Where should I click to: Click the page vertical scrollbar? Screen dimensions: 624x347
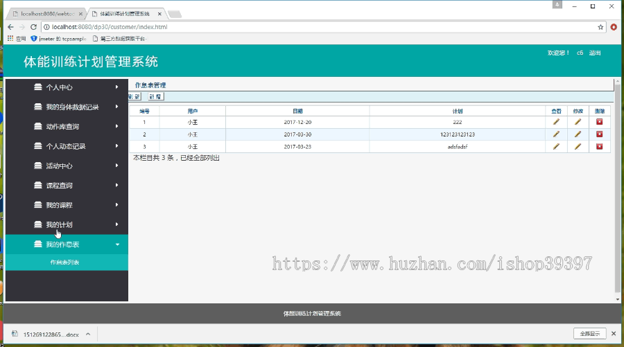click(x=617, y=188)
